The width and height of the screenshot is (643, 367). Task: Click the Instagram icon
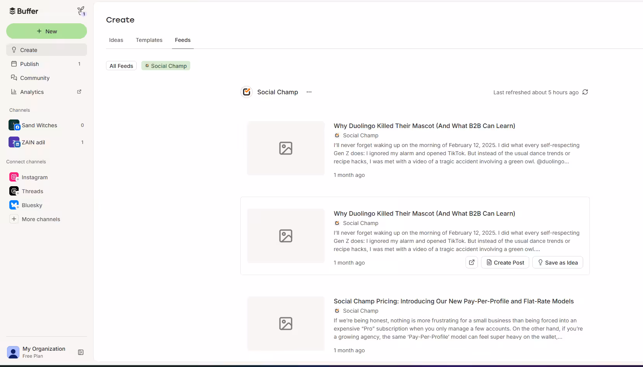(14, 177)
